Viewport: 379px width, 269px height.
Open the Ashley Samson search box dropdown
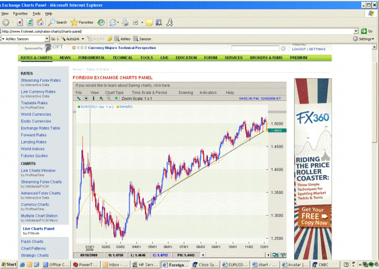tap(47, 39)
